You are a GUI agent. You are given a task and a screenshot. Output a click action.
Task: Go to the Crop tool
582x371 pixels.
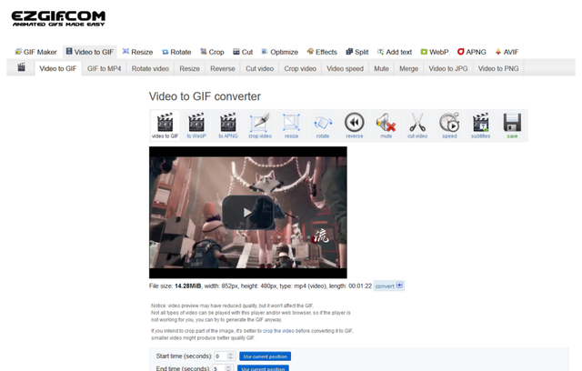(212, 52)
